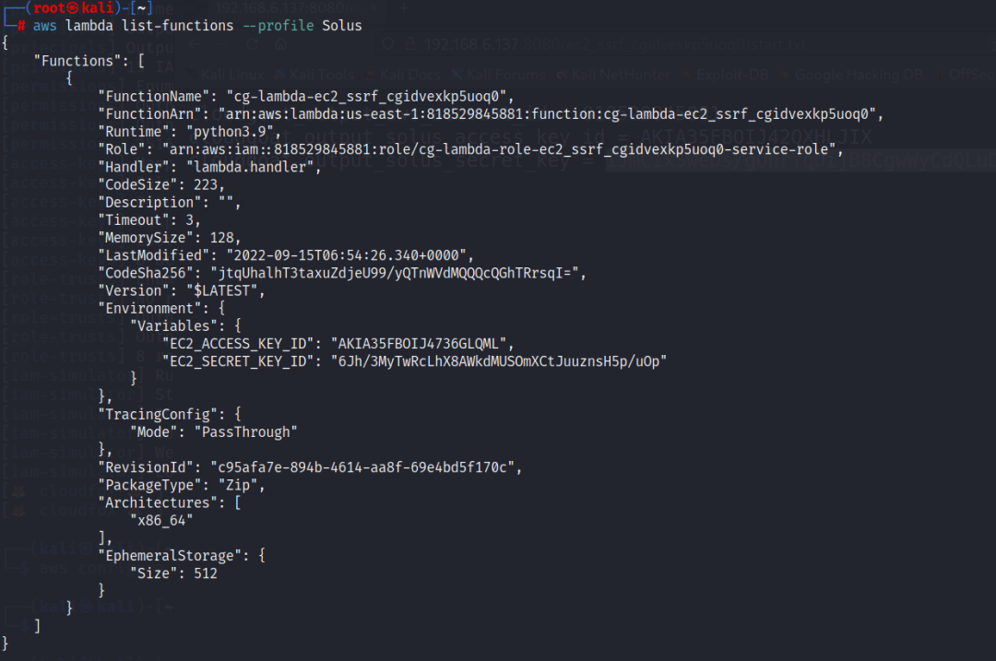Click the RevisionId value string
Image resolution: width=996 pixels, height=661 pixels.
click(366, 467)
